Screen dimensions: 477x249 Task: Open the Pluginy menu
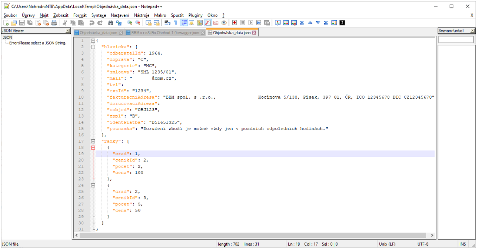(195, 15)
